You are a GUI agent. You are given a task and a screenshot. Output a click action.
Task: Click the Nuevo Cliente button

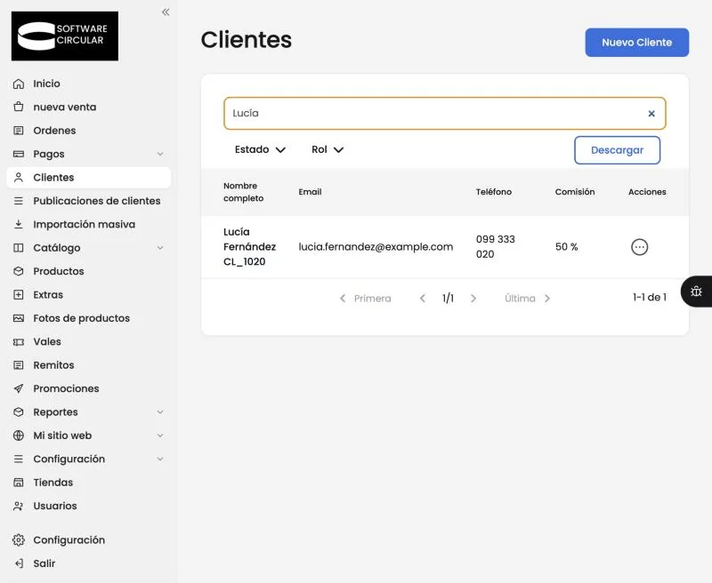pyautogui.click(x=636, y=43)
